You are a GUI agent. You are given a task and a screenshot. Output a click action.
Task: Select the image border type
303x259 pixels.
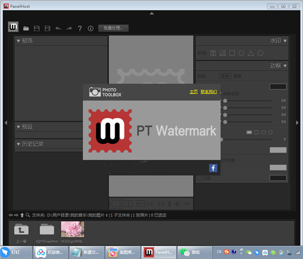click(x=237, y=76)
